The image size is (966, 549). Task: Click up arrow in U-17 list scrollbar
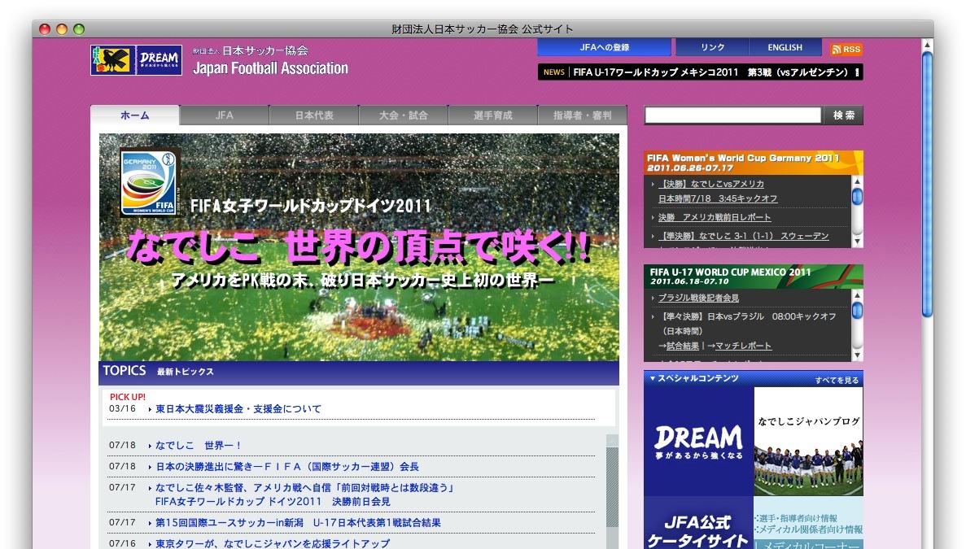857,295
